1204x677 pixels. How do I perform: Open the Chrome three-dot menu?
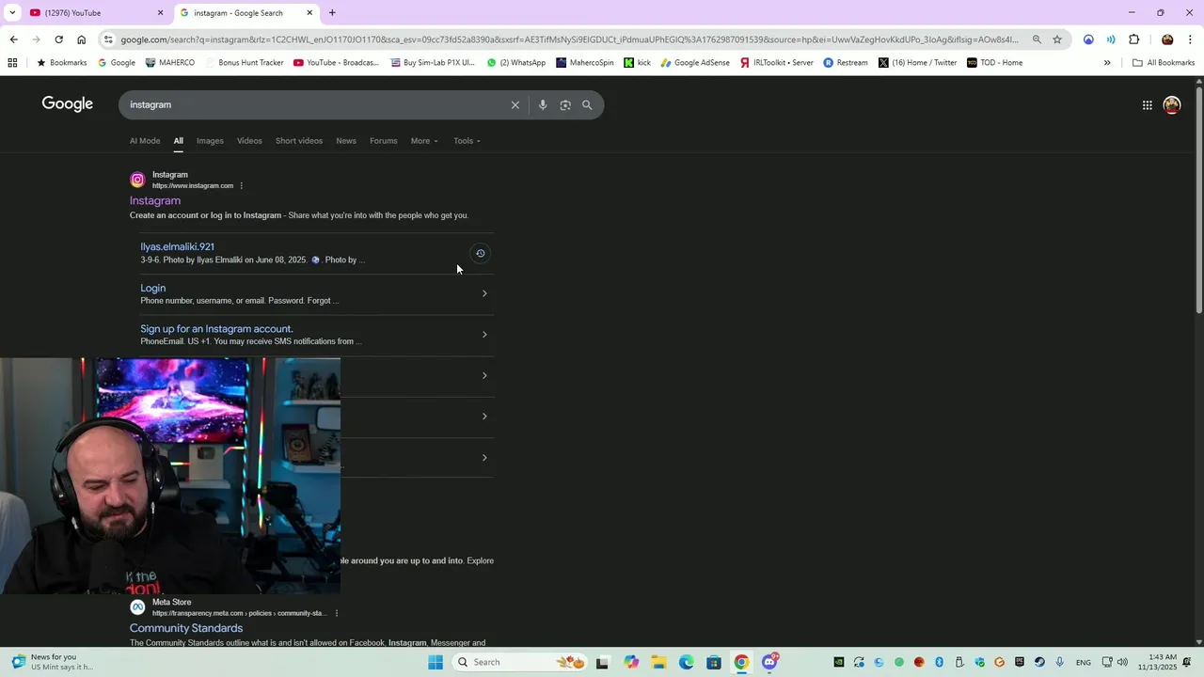coord(1191,39)
